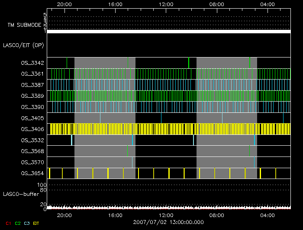Select the leftmost green marker in OS_3568 row
This screenshot has height=230, width=303.
[x=127, y=151]
